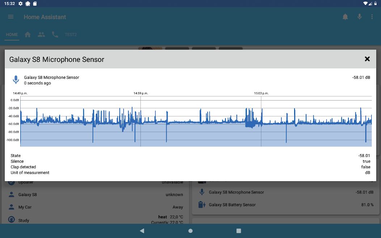Click the My Car state 'Away'
Viewport: 381px width, 238px height.
178,207
